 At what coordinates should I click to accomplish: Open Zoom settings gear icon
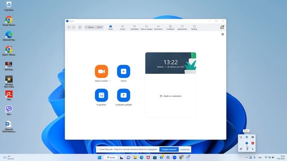(x=222, y=34)
